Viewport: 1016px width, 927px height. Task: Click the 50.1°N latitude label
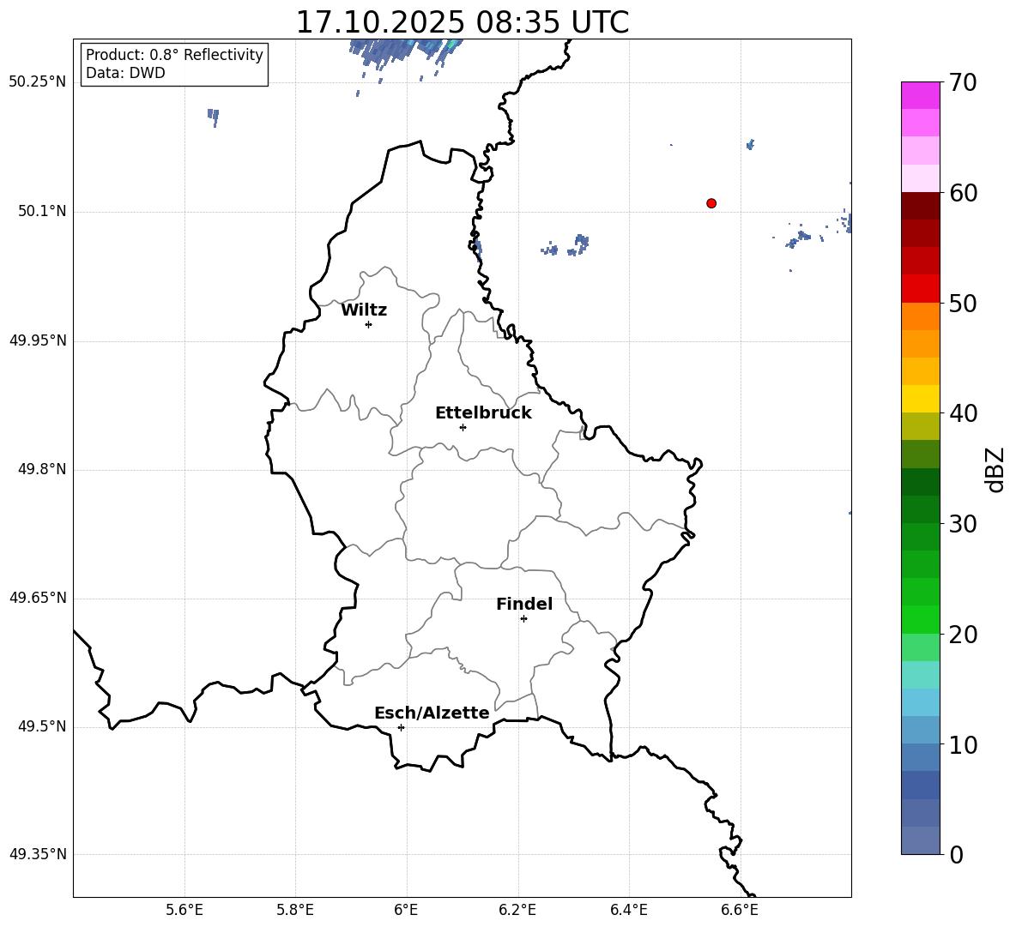pyautogui.click(x=42, y=211)
